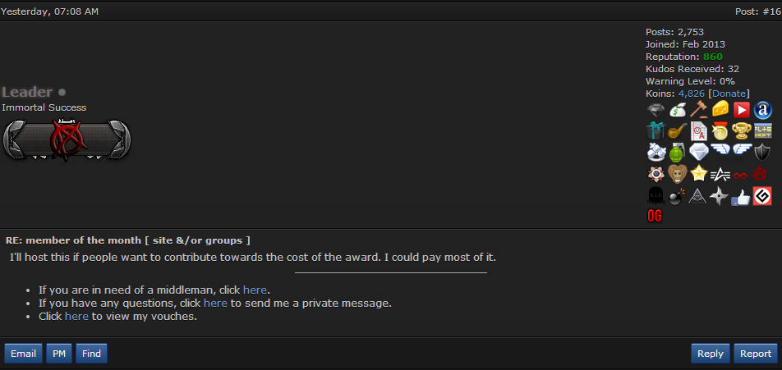This screenshot has height=370, width=782.
Task: Find all posts by this user
Action: tap(91, 354)
